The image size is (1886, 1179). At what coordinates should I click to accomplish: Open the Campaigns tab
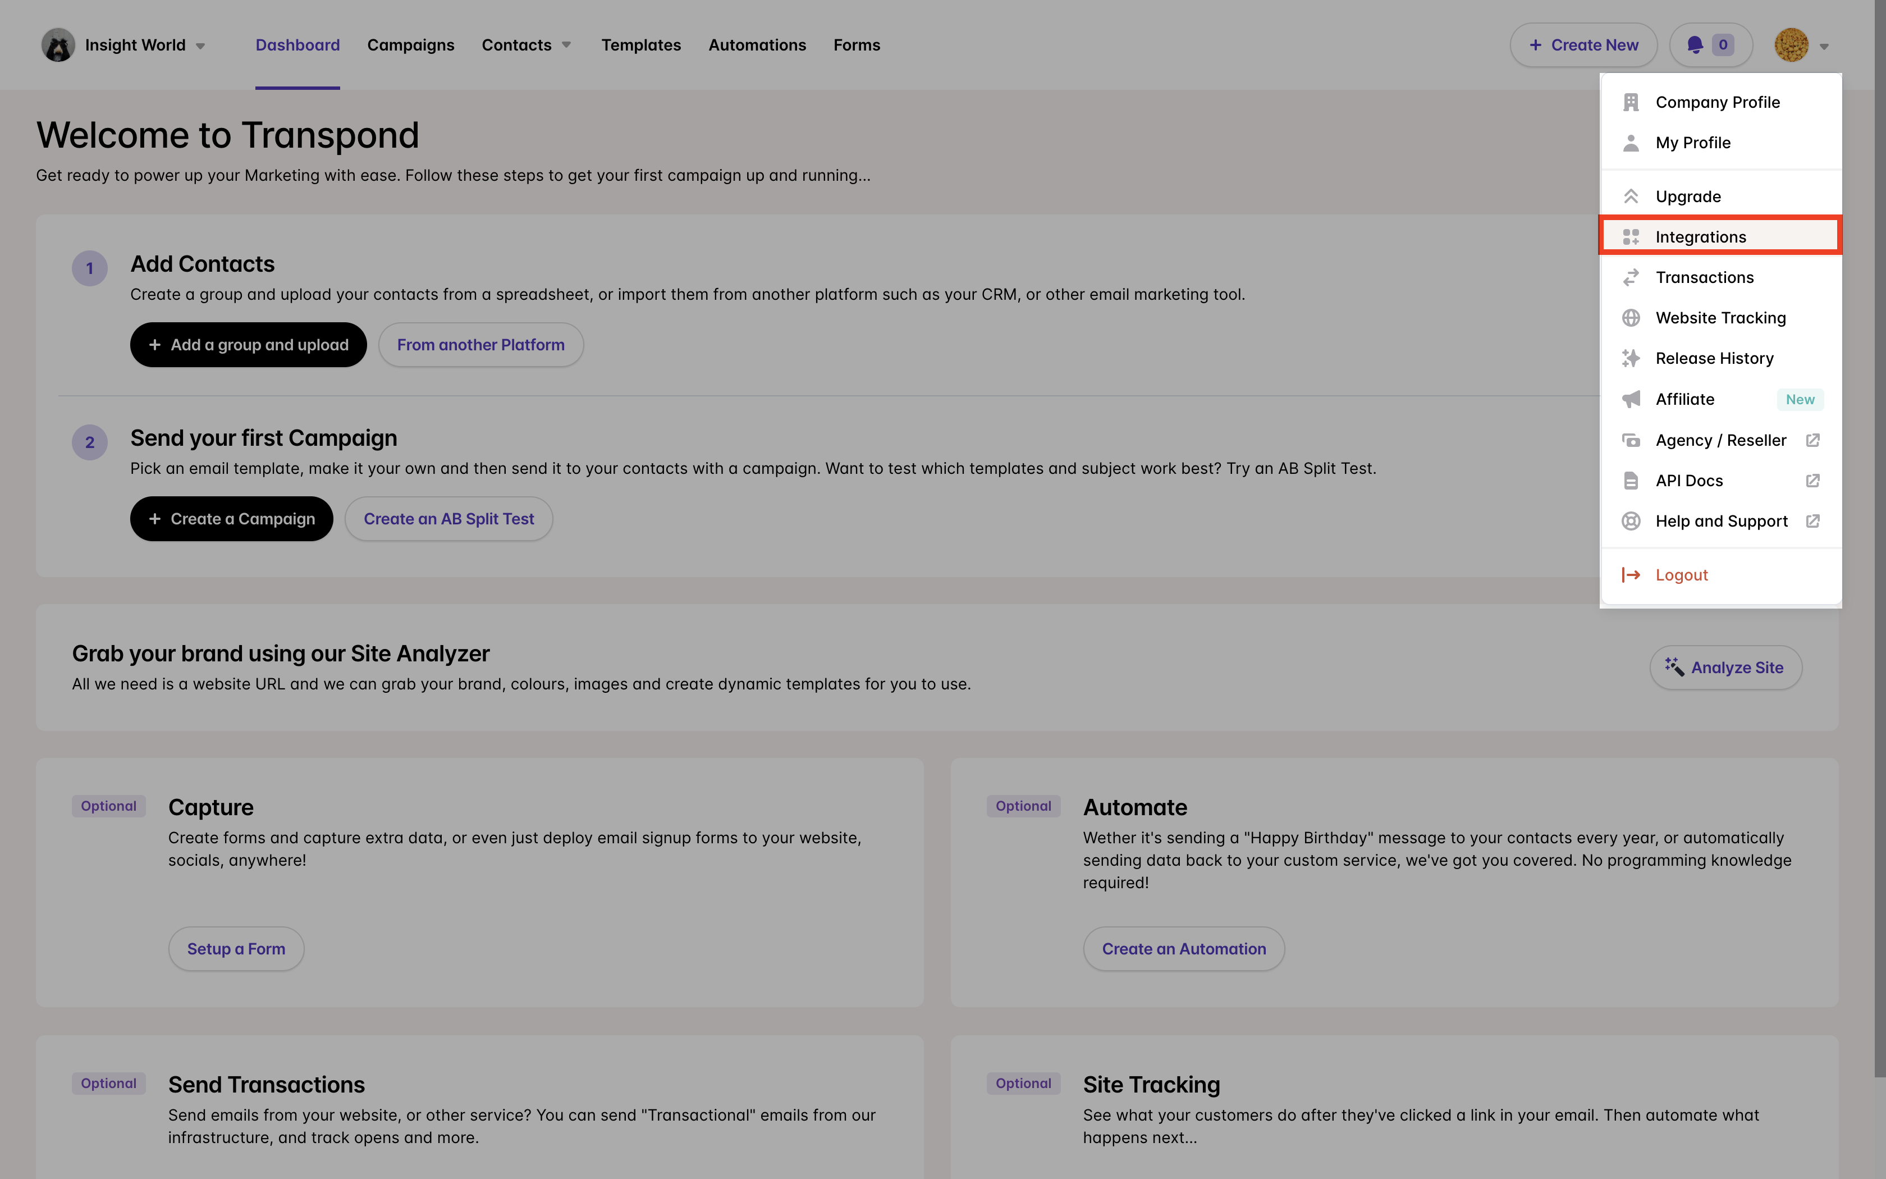pyautogui.click(x=411, y=45)
